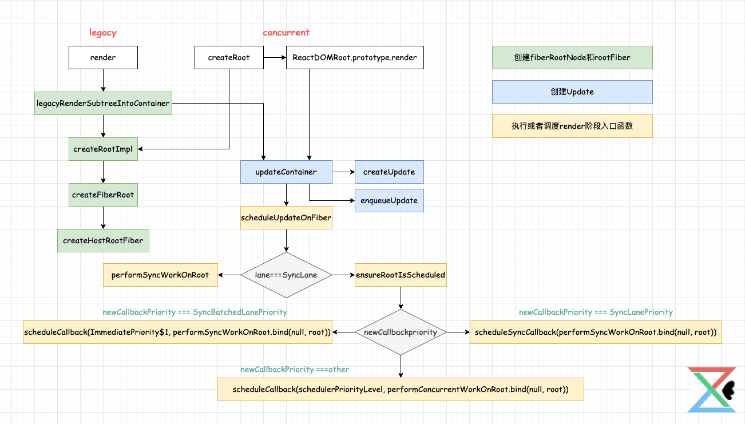Select the scheduleSyncCallback box
Image resolution: width=745 pixels, height=424 pixels.
pyautogui.click(x=596, y=332)
